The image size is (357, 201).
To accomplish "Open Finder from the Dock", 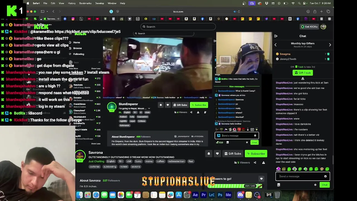I will pos(79,195).
